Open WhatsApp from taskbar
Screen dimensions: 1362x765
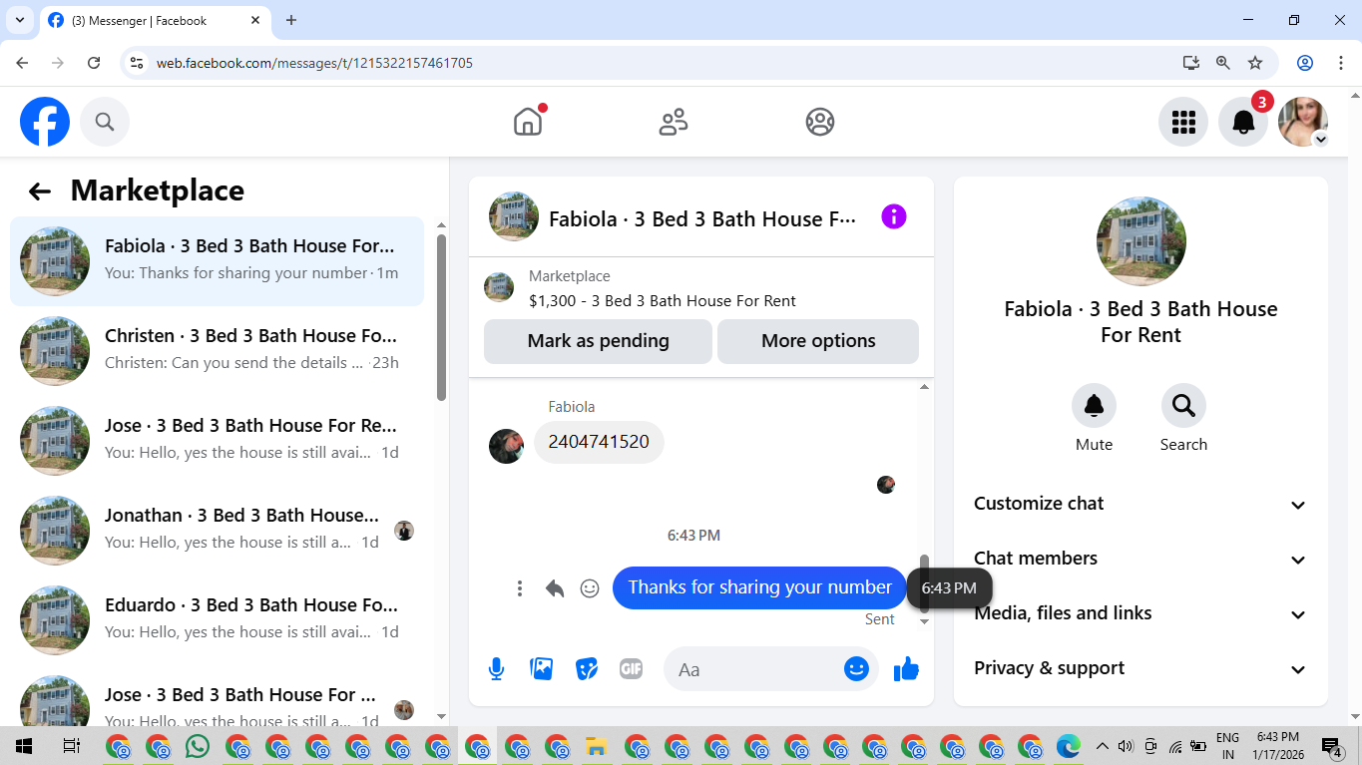(x=198, y=746)
